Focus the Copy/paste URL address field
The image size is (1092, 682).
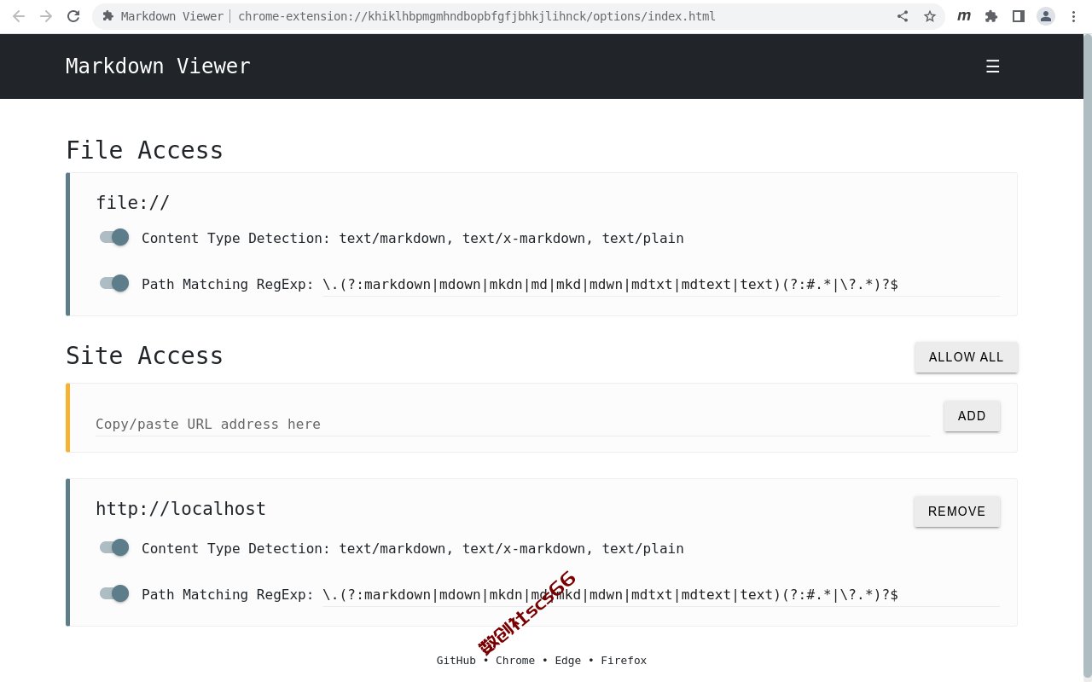pos(513,424)
